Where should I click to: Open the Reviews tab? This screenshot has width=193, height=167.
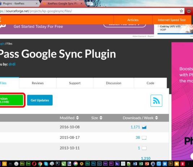point(38,83)
